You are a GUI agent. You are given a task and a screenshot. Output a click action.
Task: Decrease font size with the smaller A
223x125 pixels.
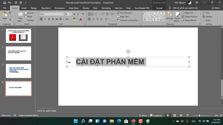pos(78,14)
